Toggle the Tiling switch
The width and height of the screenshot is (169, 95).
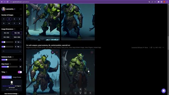click(20, 72)
